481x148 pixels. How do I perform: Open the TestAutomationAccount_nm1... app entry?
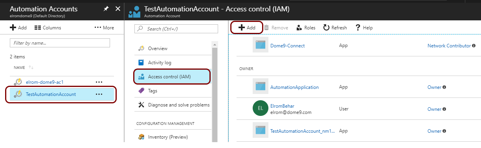303,131
